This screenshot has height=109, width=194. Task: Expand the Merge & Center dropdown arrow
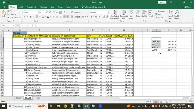(x=88, y=17)
